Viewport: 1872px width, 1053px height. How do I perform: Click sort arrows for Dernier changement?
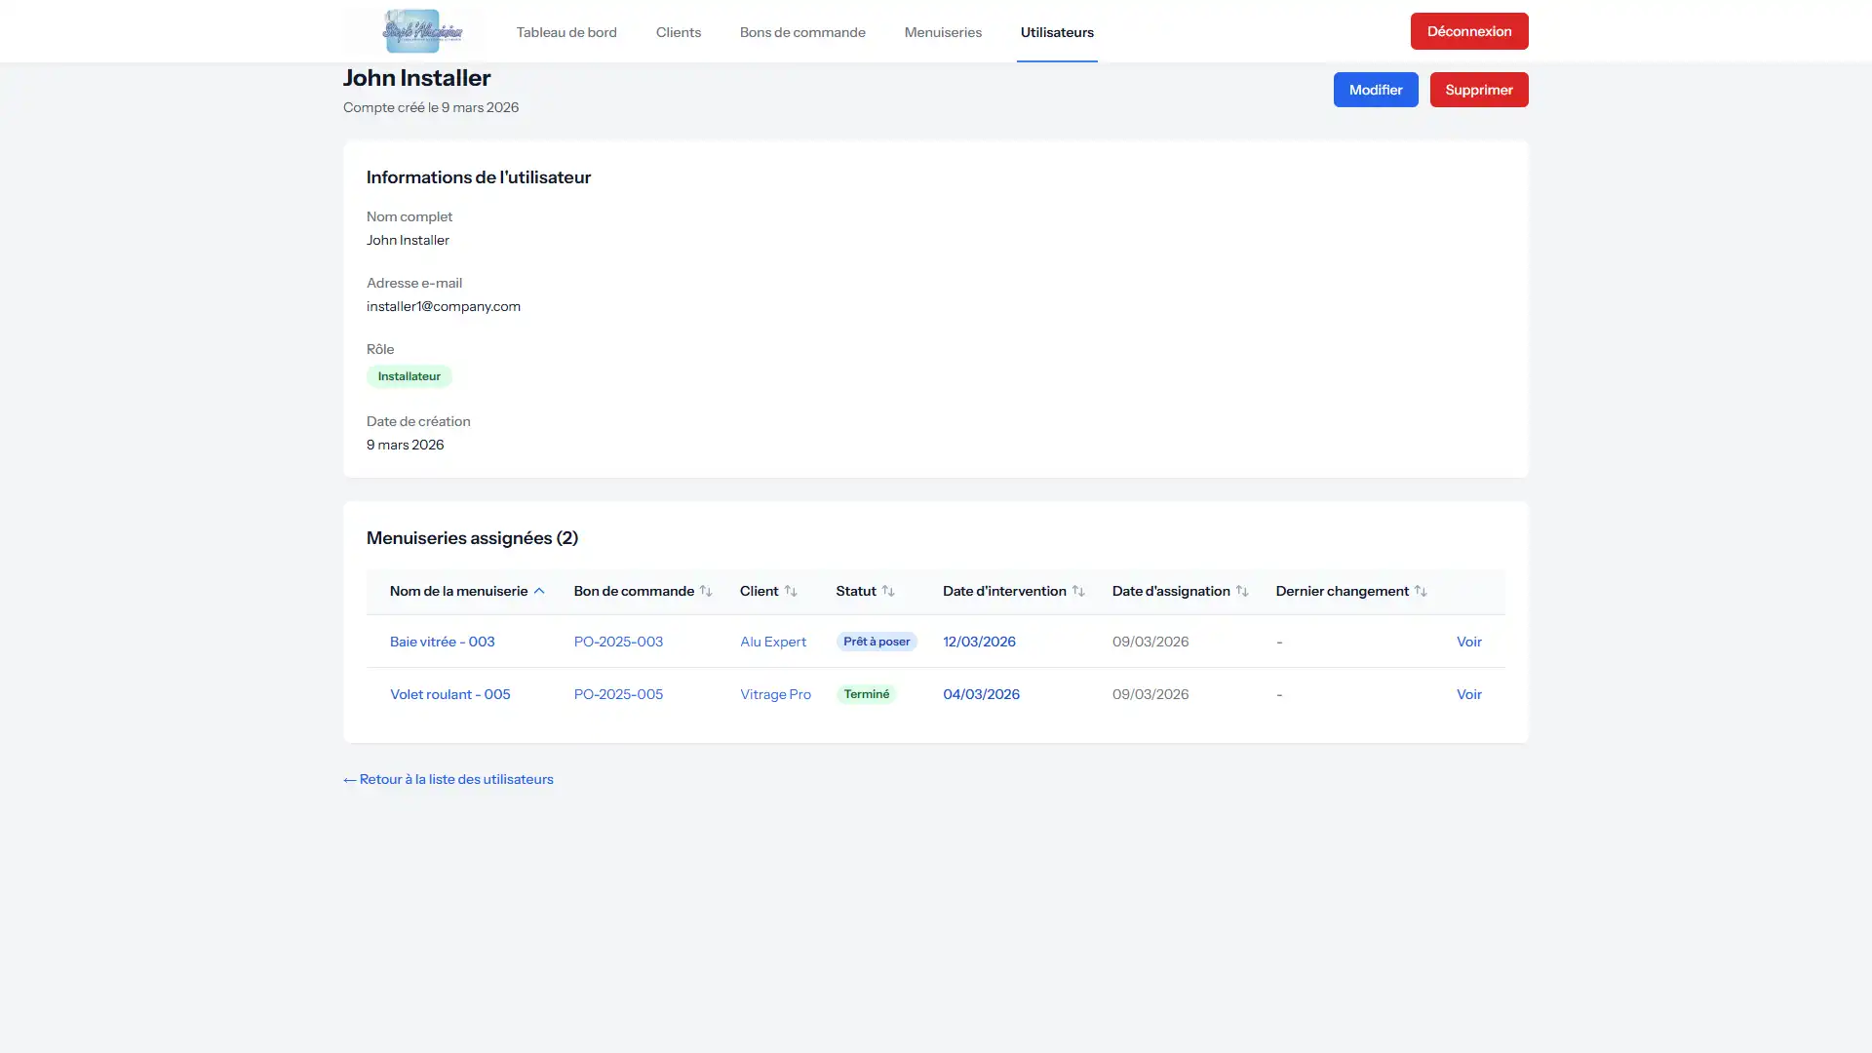point(1421,591)
